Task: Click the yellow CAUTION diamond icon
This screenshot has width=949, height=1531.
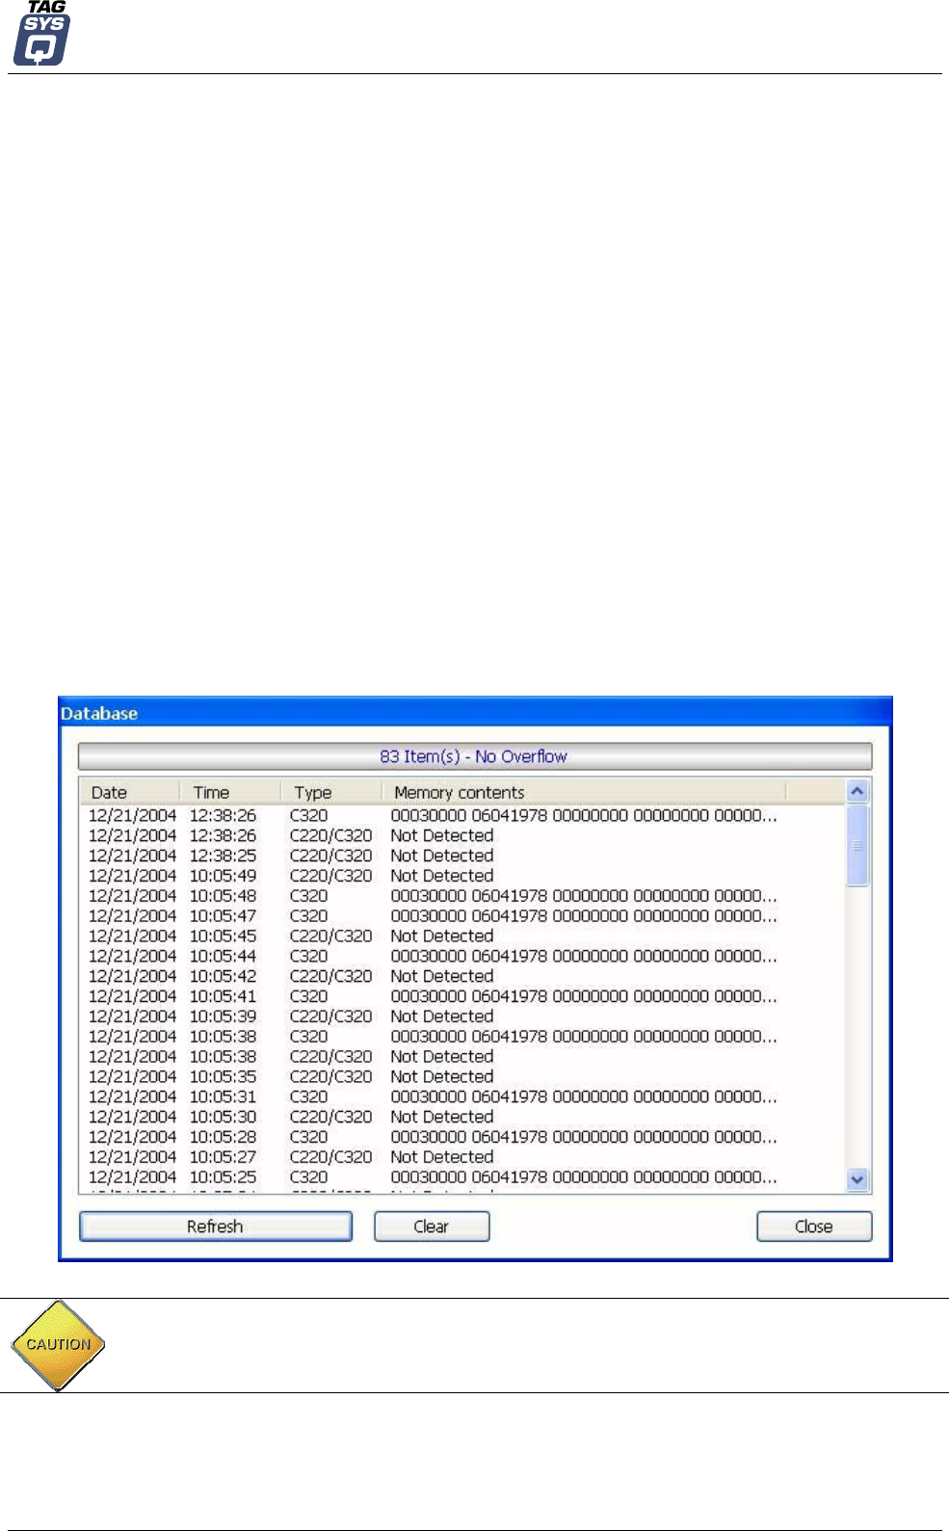Action: tap(58, 1345)
